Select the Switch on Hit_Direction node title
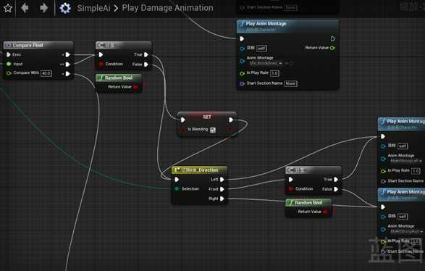Screen dimensions: 425x271 pos(200,170)
